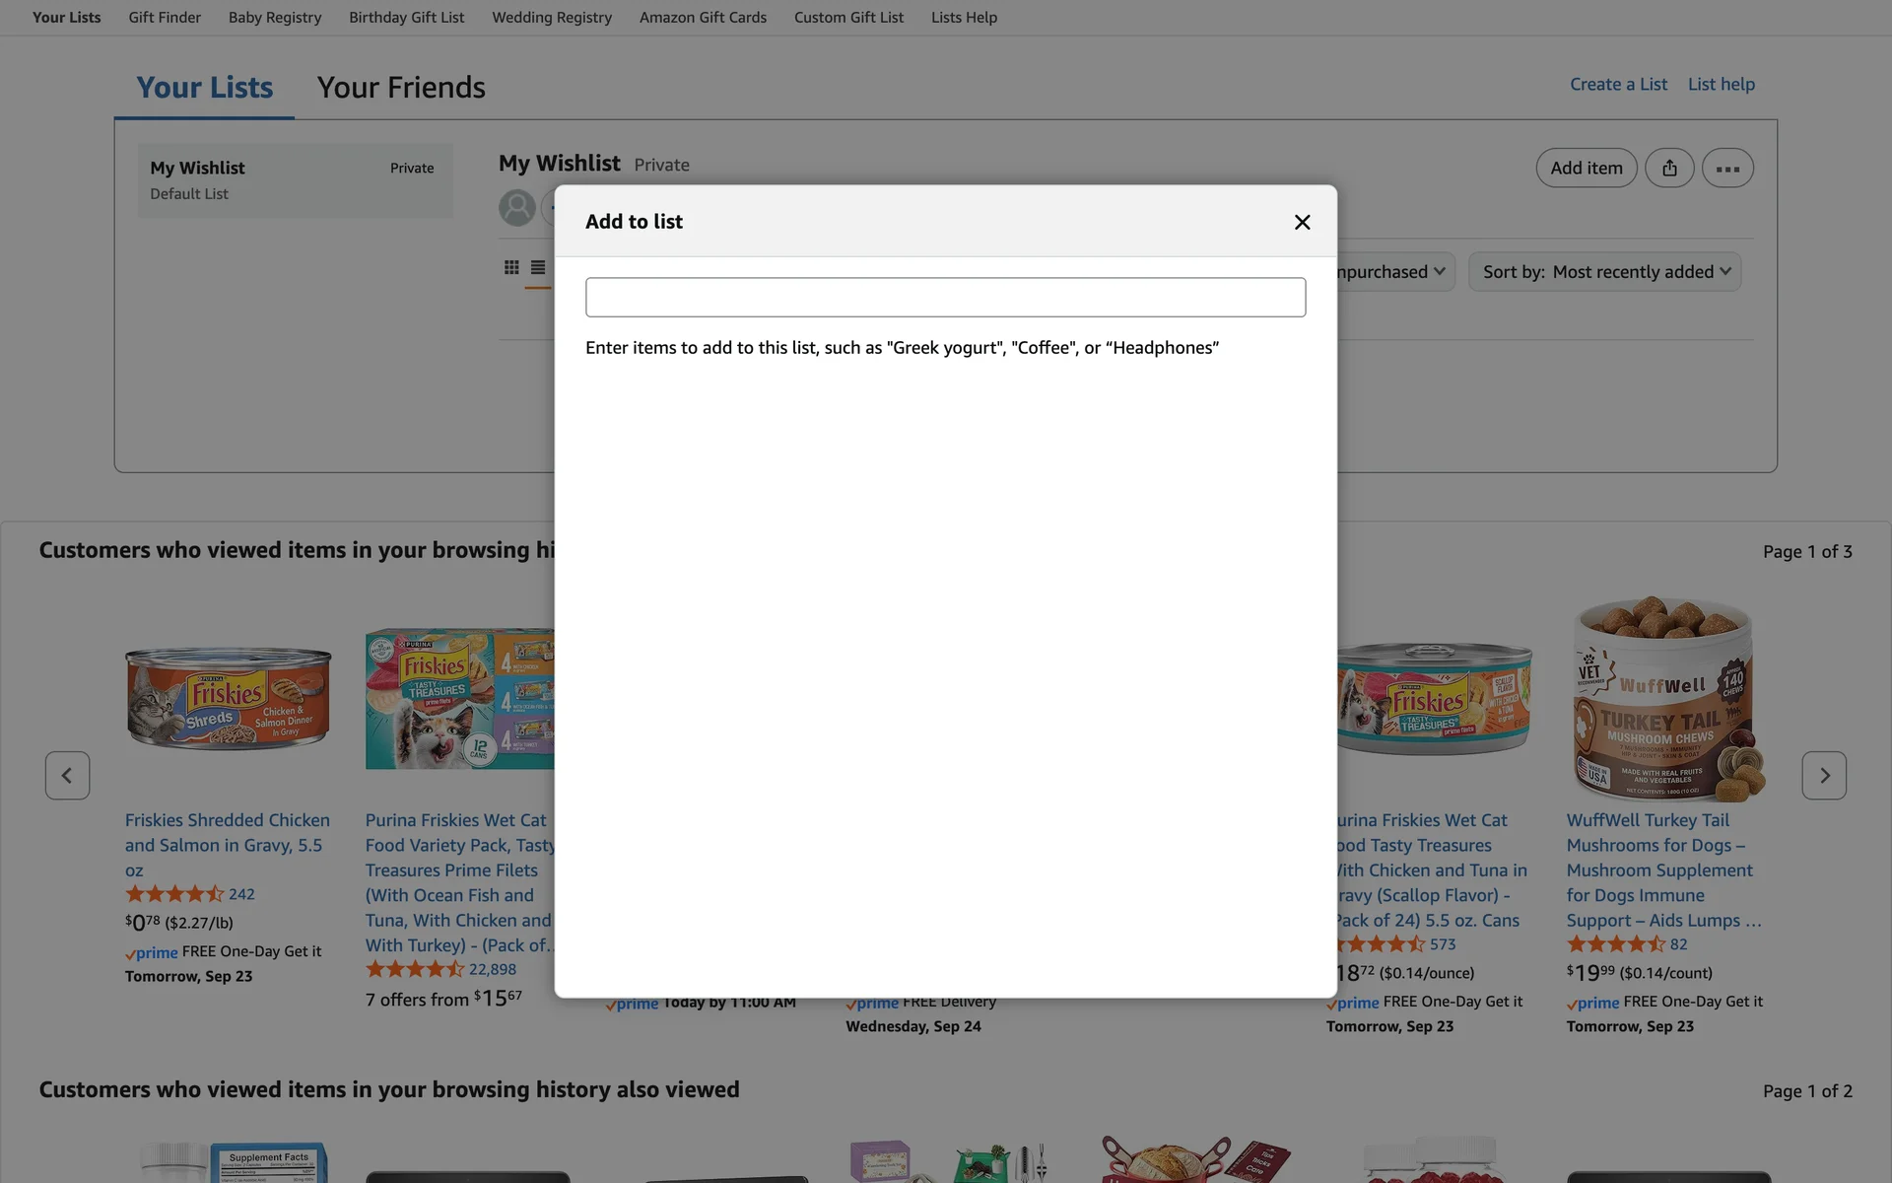
Task: Click the WuffWell Turkey Tail product image
Action: (x=1664, y=699)
